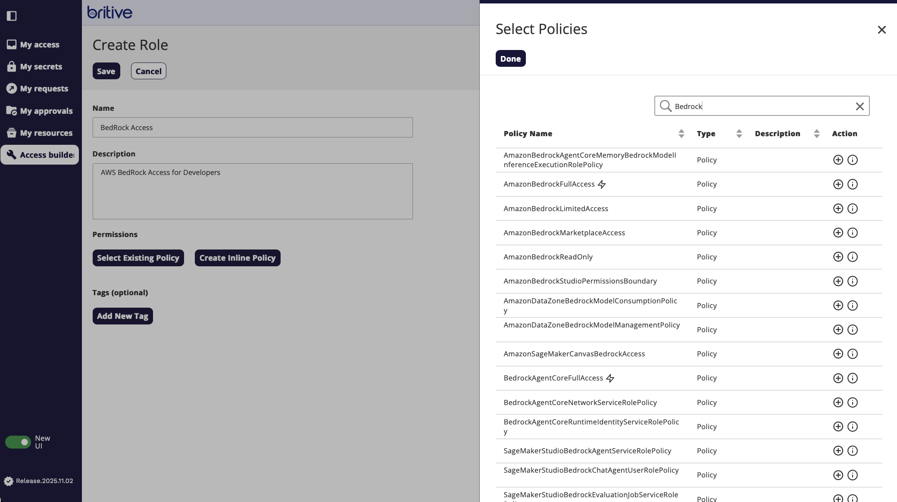Add the AmazonBedrockLimitedAccess policy
The height and width of the screenshot is (502, 897).
(x=838, y=209)
